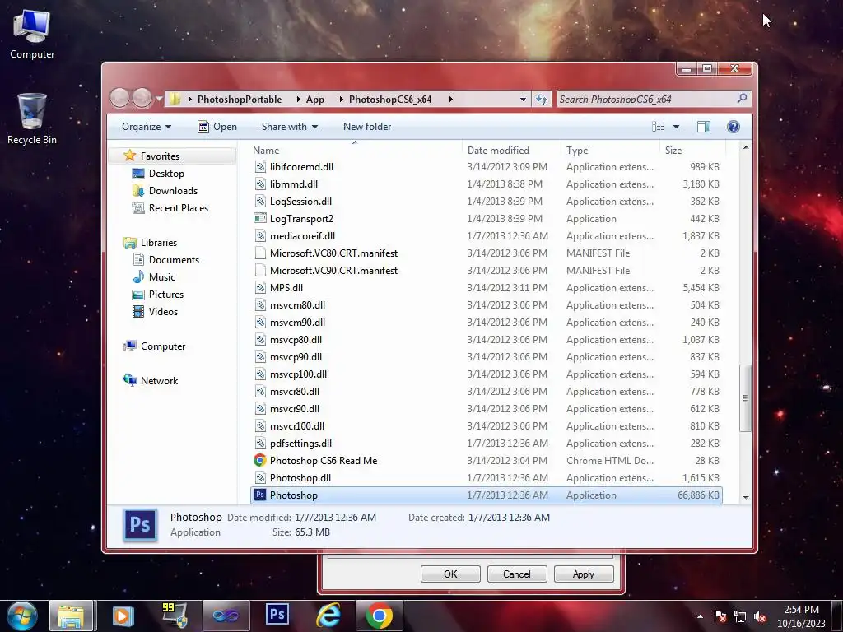The width and height of the screenshot is (843, 632).
Task: Click the network tray icon
Action: [740, 616]
